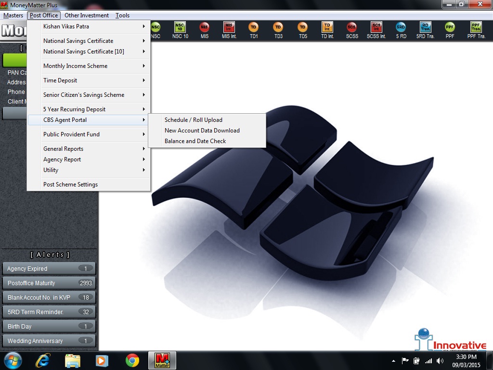Open the 5 RD toolbar icon
493x370 pixels.
click(x=401, y=30)
